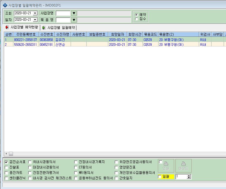Switch to 사업장별 예약현황 tab
This screenshot has width=226, height=189.
tap(22, 27)
